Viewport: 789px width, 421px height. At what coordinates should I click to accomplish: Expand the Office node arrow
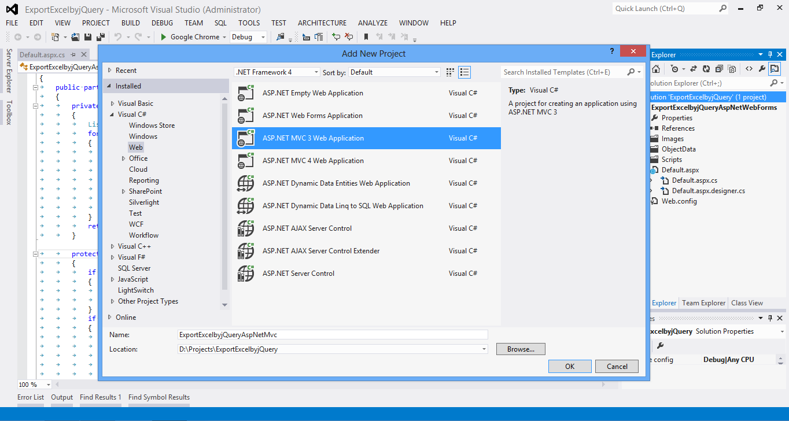coord(123,158)
